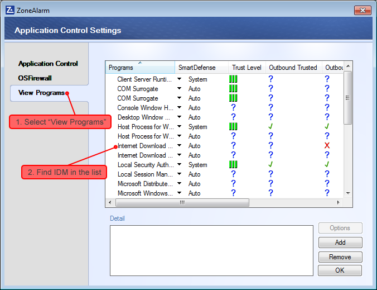
Task: Click the Add button
Action: click(340, 243)
